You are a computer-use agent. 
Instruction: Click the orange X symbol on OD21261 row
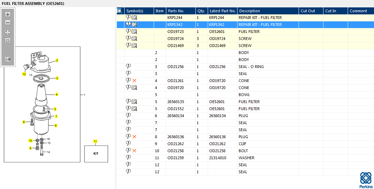(134, 81)
